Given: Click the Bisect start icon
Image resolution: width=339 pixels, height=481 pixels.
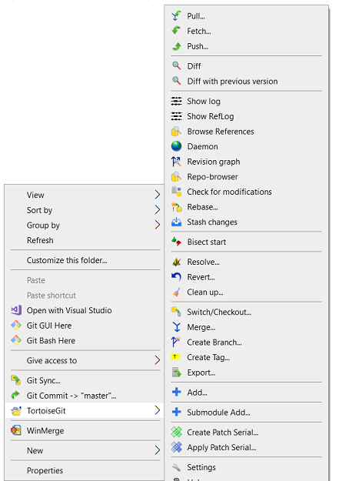Looking at the screenshot, I should (176, 242).
